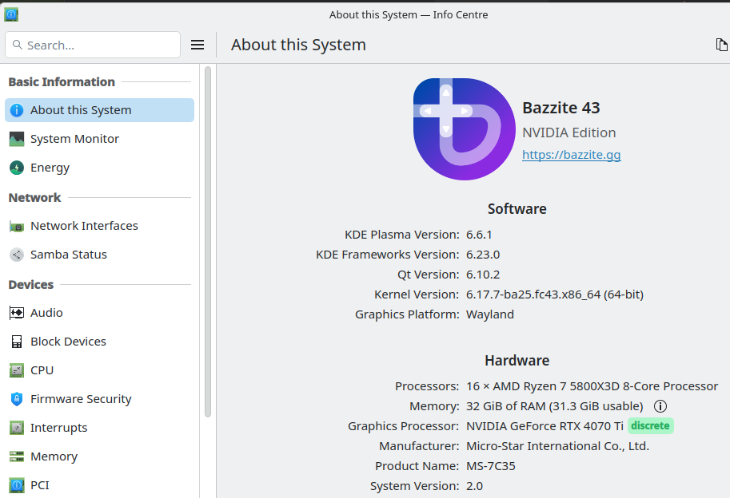Open Samba Status from the sidebar

pyautogui.click(x=69, y=255)
